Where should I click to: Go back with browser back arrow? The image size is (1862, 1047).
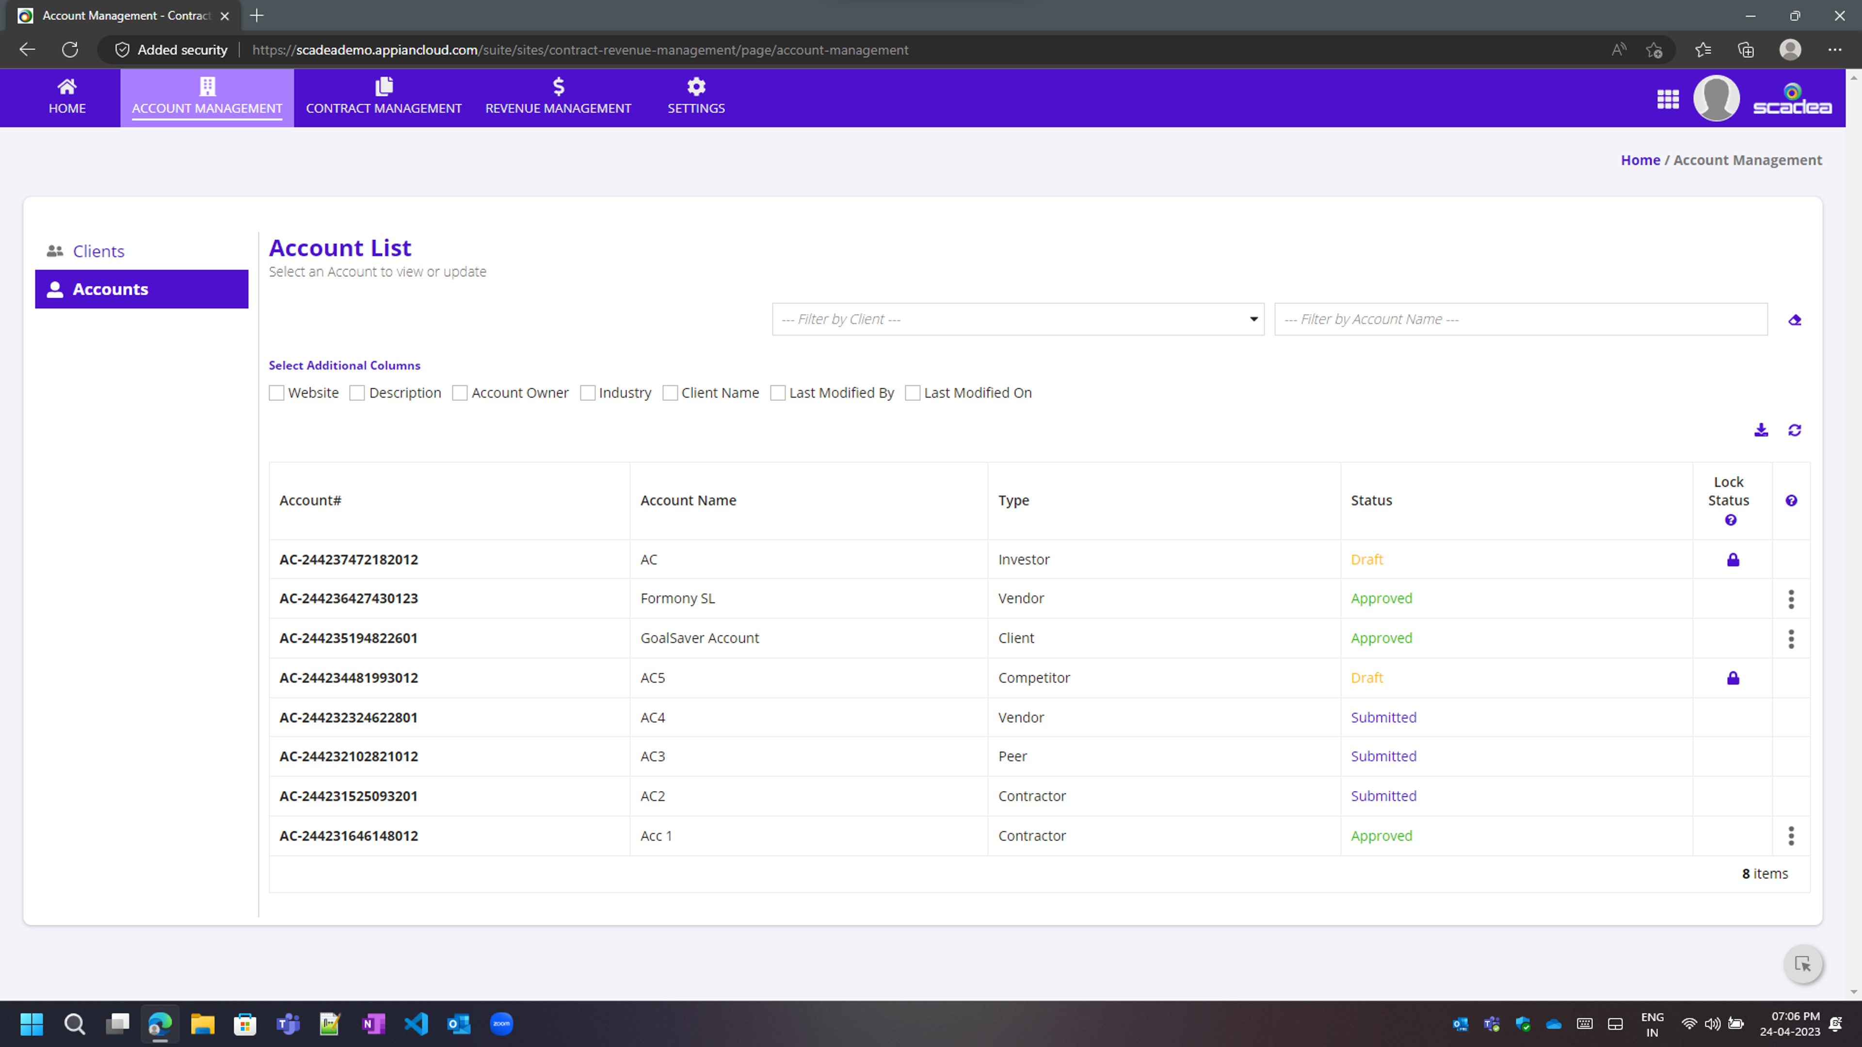click(x=28, y=50)
